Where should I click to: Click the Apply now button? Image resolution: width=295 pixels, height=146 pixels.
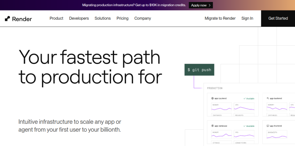(201, 5)
